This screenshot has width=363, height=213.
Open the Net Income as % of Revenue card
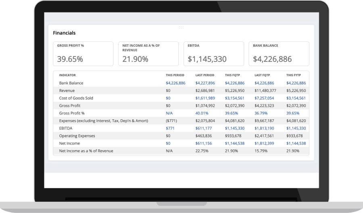[x=148, y=54]
